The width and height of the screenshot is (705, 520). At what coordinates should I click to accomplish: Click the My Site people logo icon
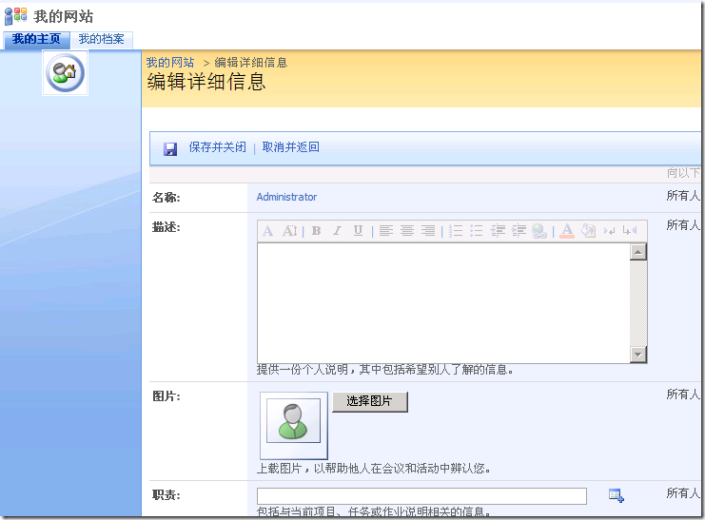tap(15, 16)
